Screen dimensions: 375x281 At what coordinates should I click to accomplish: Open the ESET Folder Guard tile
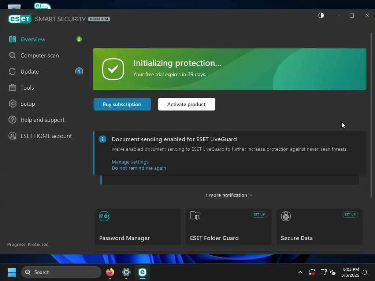pos(229,227)
